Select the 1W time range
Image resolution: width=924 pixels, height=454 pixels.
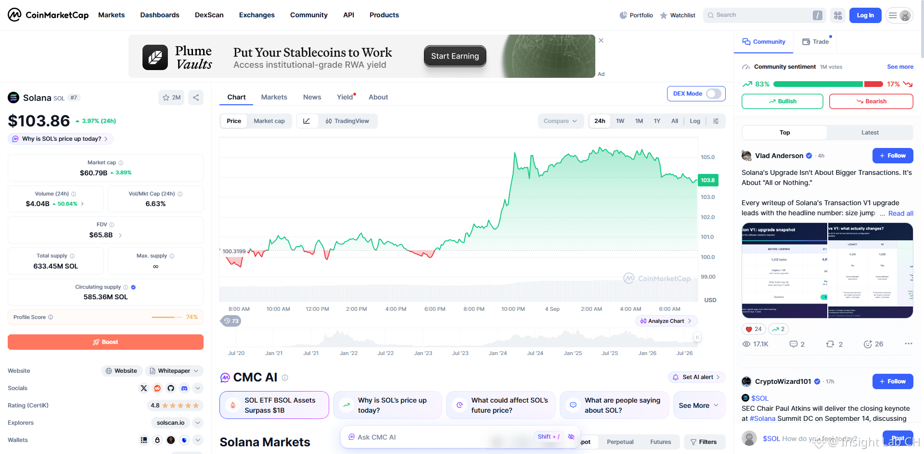(x=620, y=121)
